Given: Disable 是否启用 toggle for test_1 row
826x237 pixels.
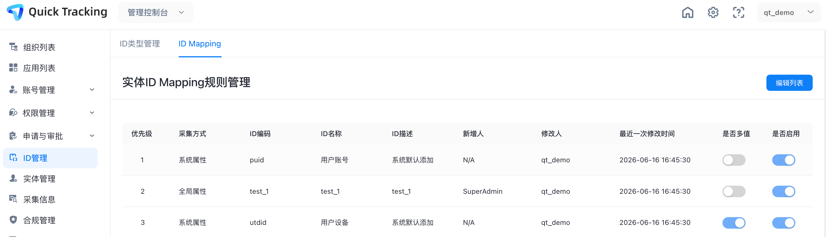Looking at the screenshot, I should (783, 191).
